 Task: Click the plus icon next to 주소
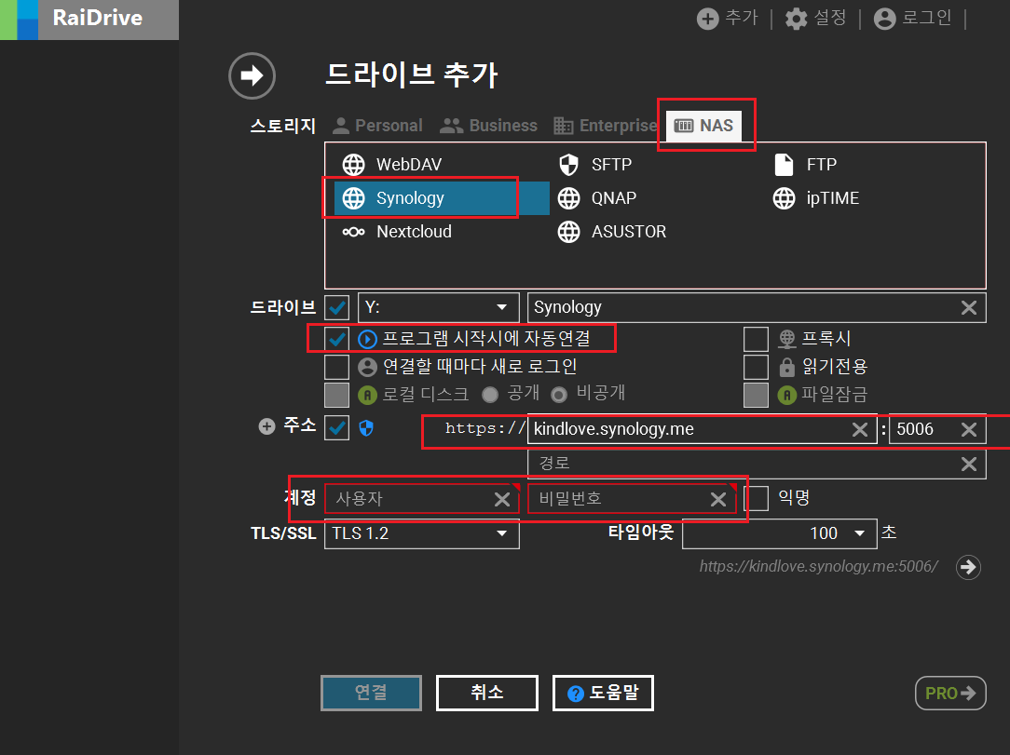pyautogui.click(x=266, y=426)
